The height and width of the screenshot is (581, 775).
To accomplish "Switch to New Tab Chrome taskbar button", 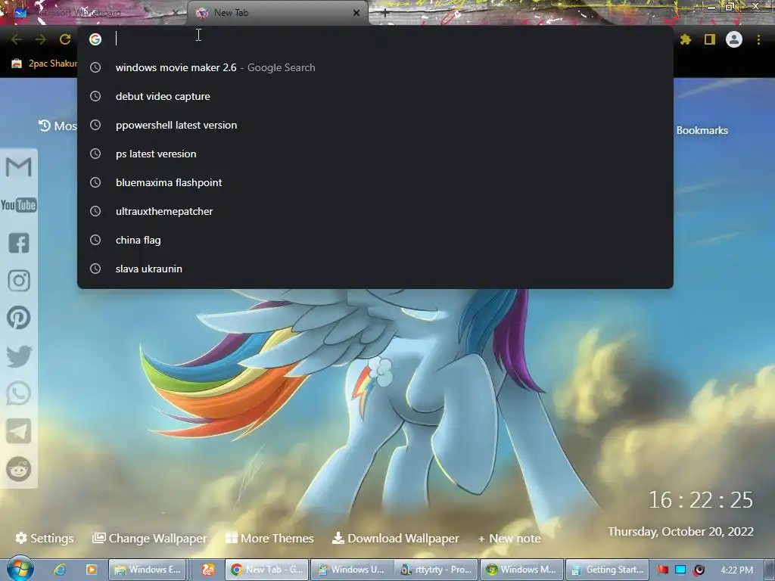I will [x=267, y=570].
